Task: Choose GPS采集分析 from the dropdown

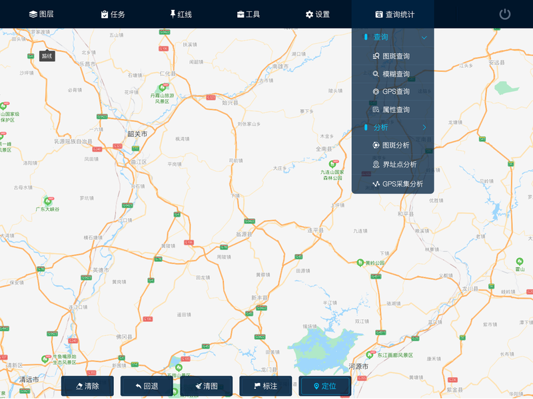Action: 393,184
